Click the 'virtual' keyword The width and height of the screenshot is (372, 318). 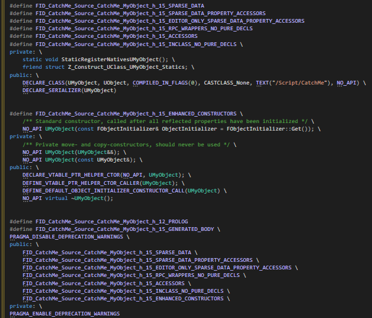[57, 198]
